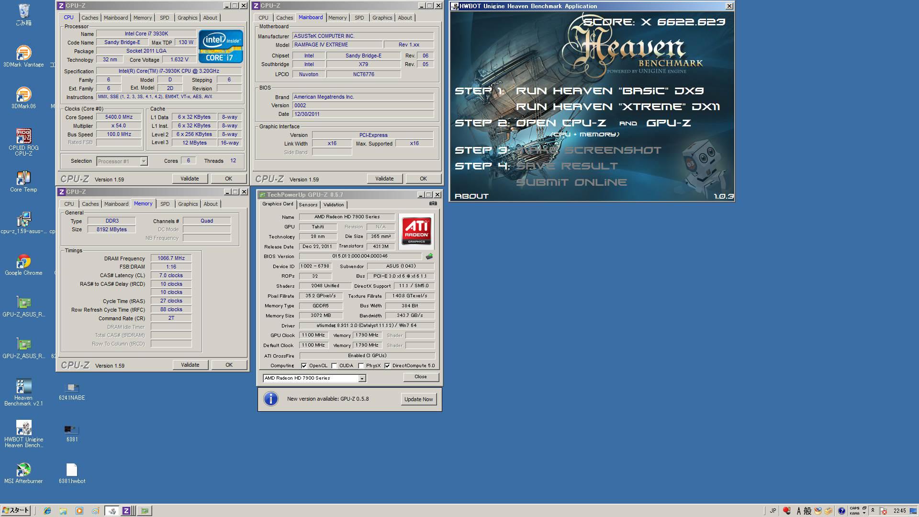This screenshot has width=919, height=517.
Task: Switch to Validation tab in GPU-Z
Action: [x=334, y=204]
